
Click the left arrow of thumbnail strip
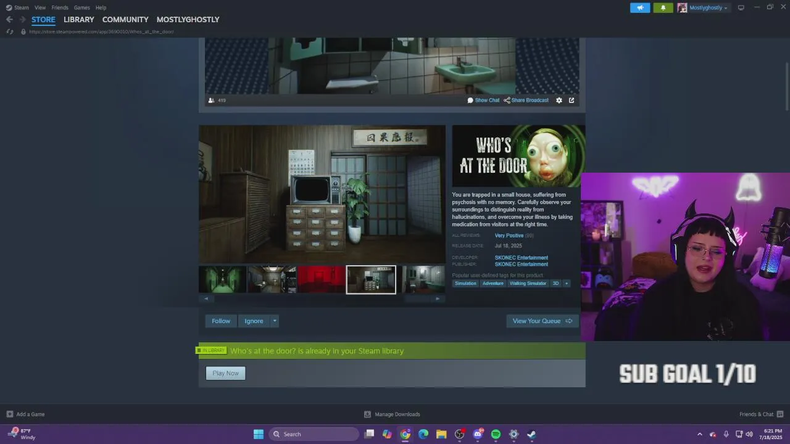tap(206, 298)
